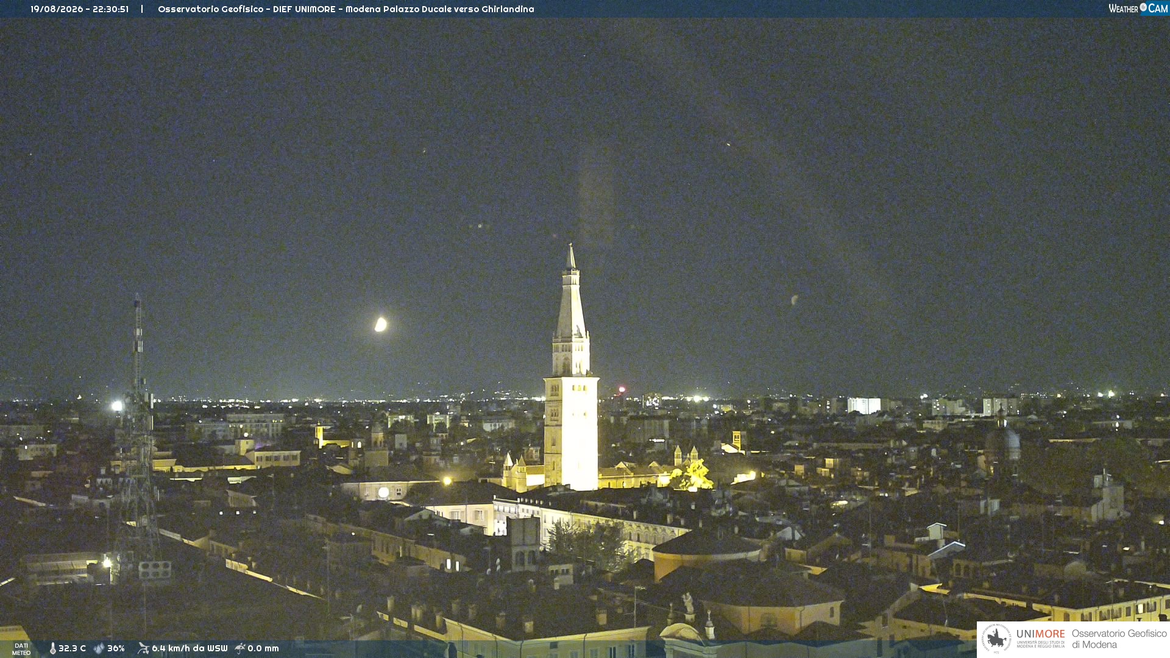Click the humidity water drops icon

point(99,648)
